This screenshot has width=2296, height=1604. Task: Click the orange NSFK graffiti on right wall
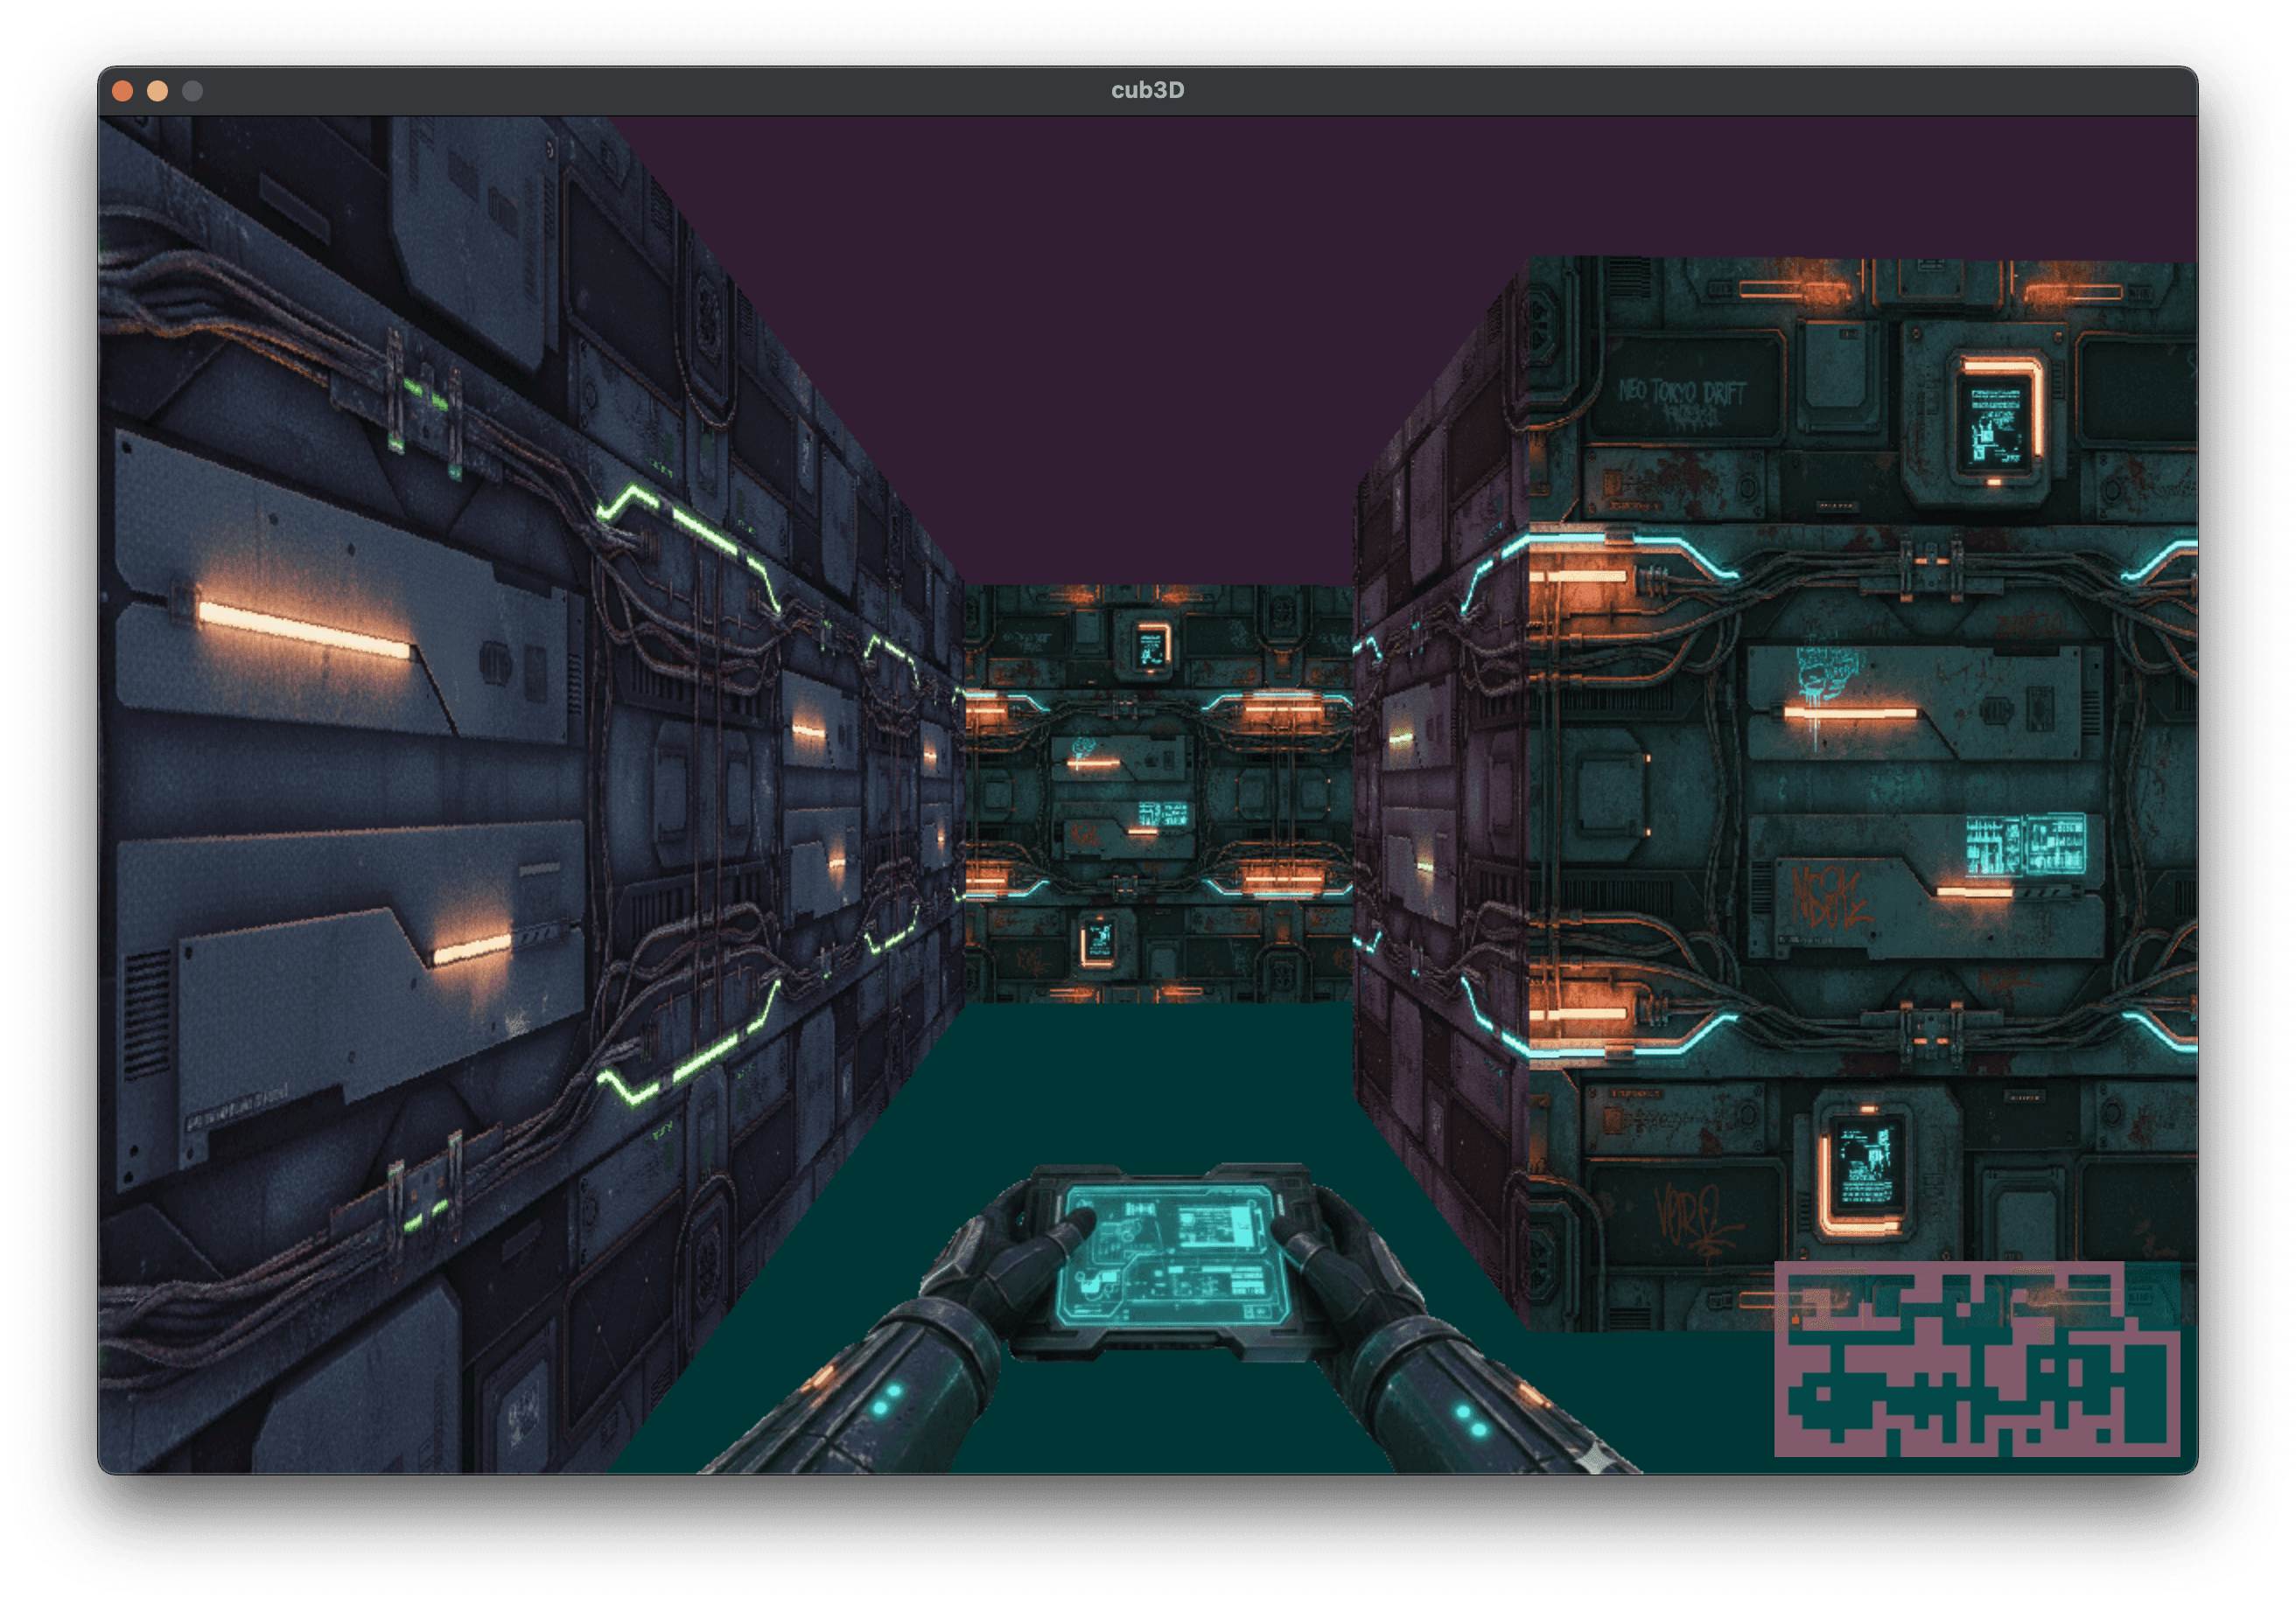(1830, 896)
